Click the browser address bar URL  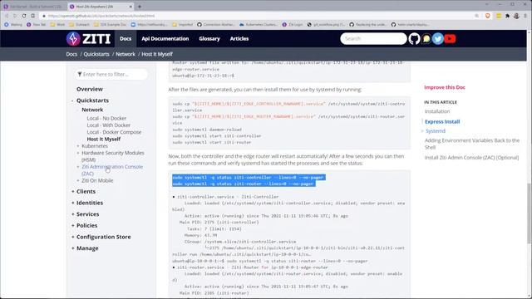click(101, 16)
